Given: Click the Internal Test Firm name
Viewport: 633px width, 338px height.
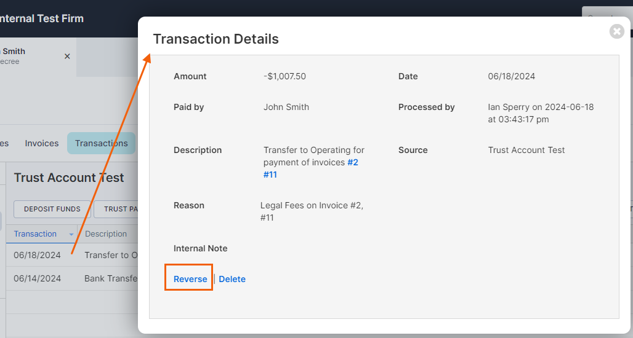Looking at the screenshot, I should click(42, 18).
